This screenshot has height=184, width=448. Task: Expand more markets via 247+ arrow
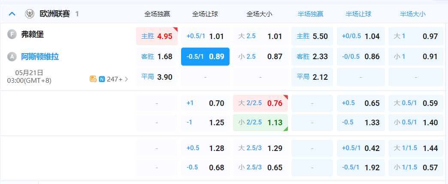pos(127,79)
